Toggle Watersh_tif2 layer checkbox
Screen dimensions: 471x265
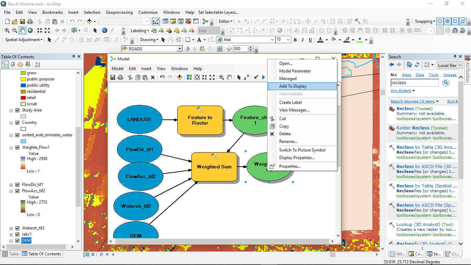(x=17, y=228)
